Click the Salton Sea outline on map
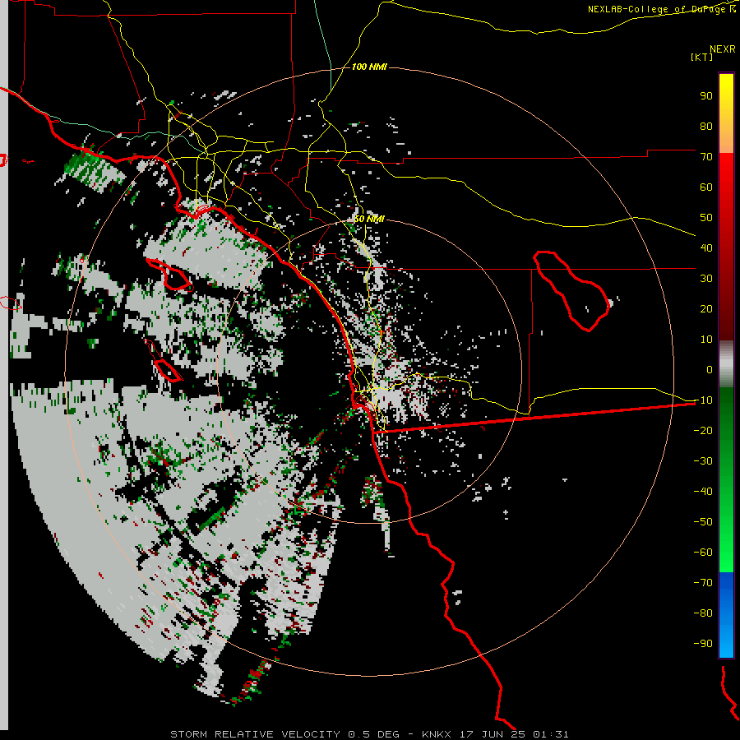740x740 pixels. (573, 291)
